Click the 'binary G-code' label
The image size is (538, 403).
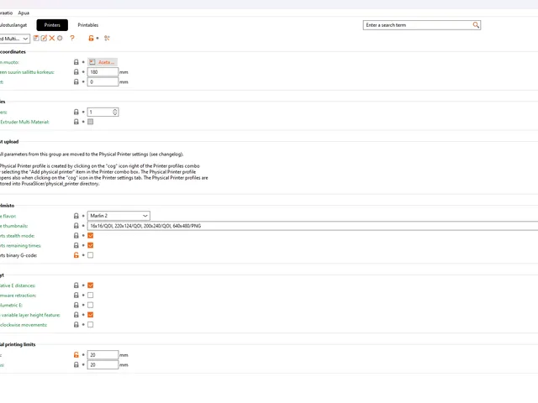[x=22, y=255]
